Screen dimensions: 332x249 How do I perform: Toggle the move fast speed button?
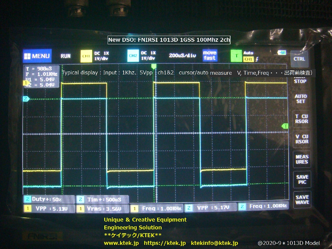(210, 56)
